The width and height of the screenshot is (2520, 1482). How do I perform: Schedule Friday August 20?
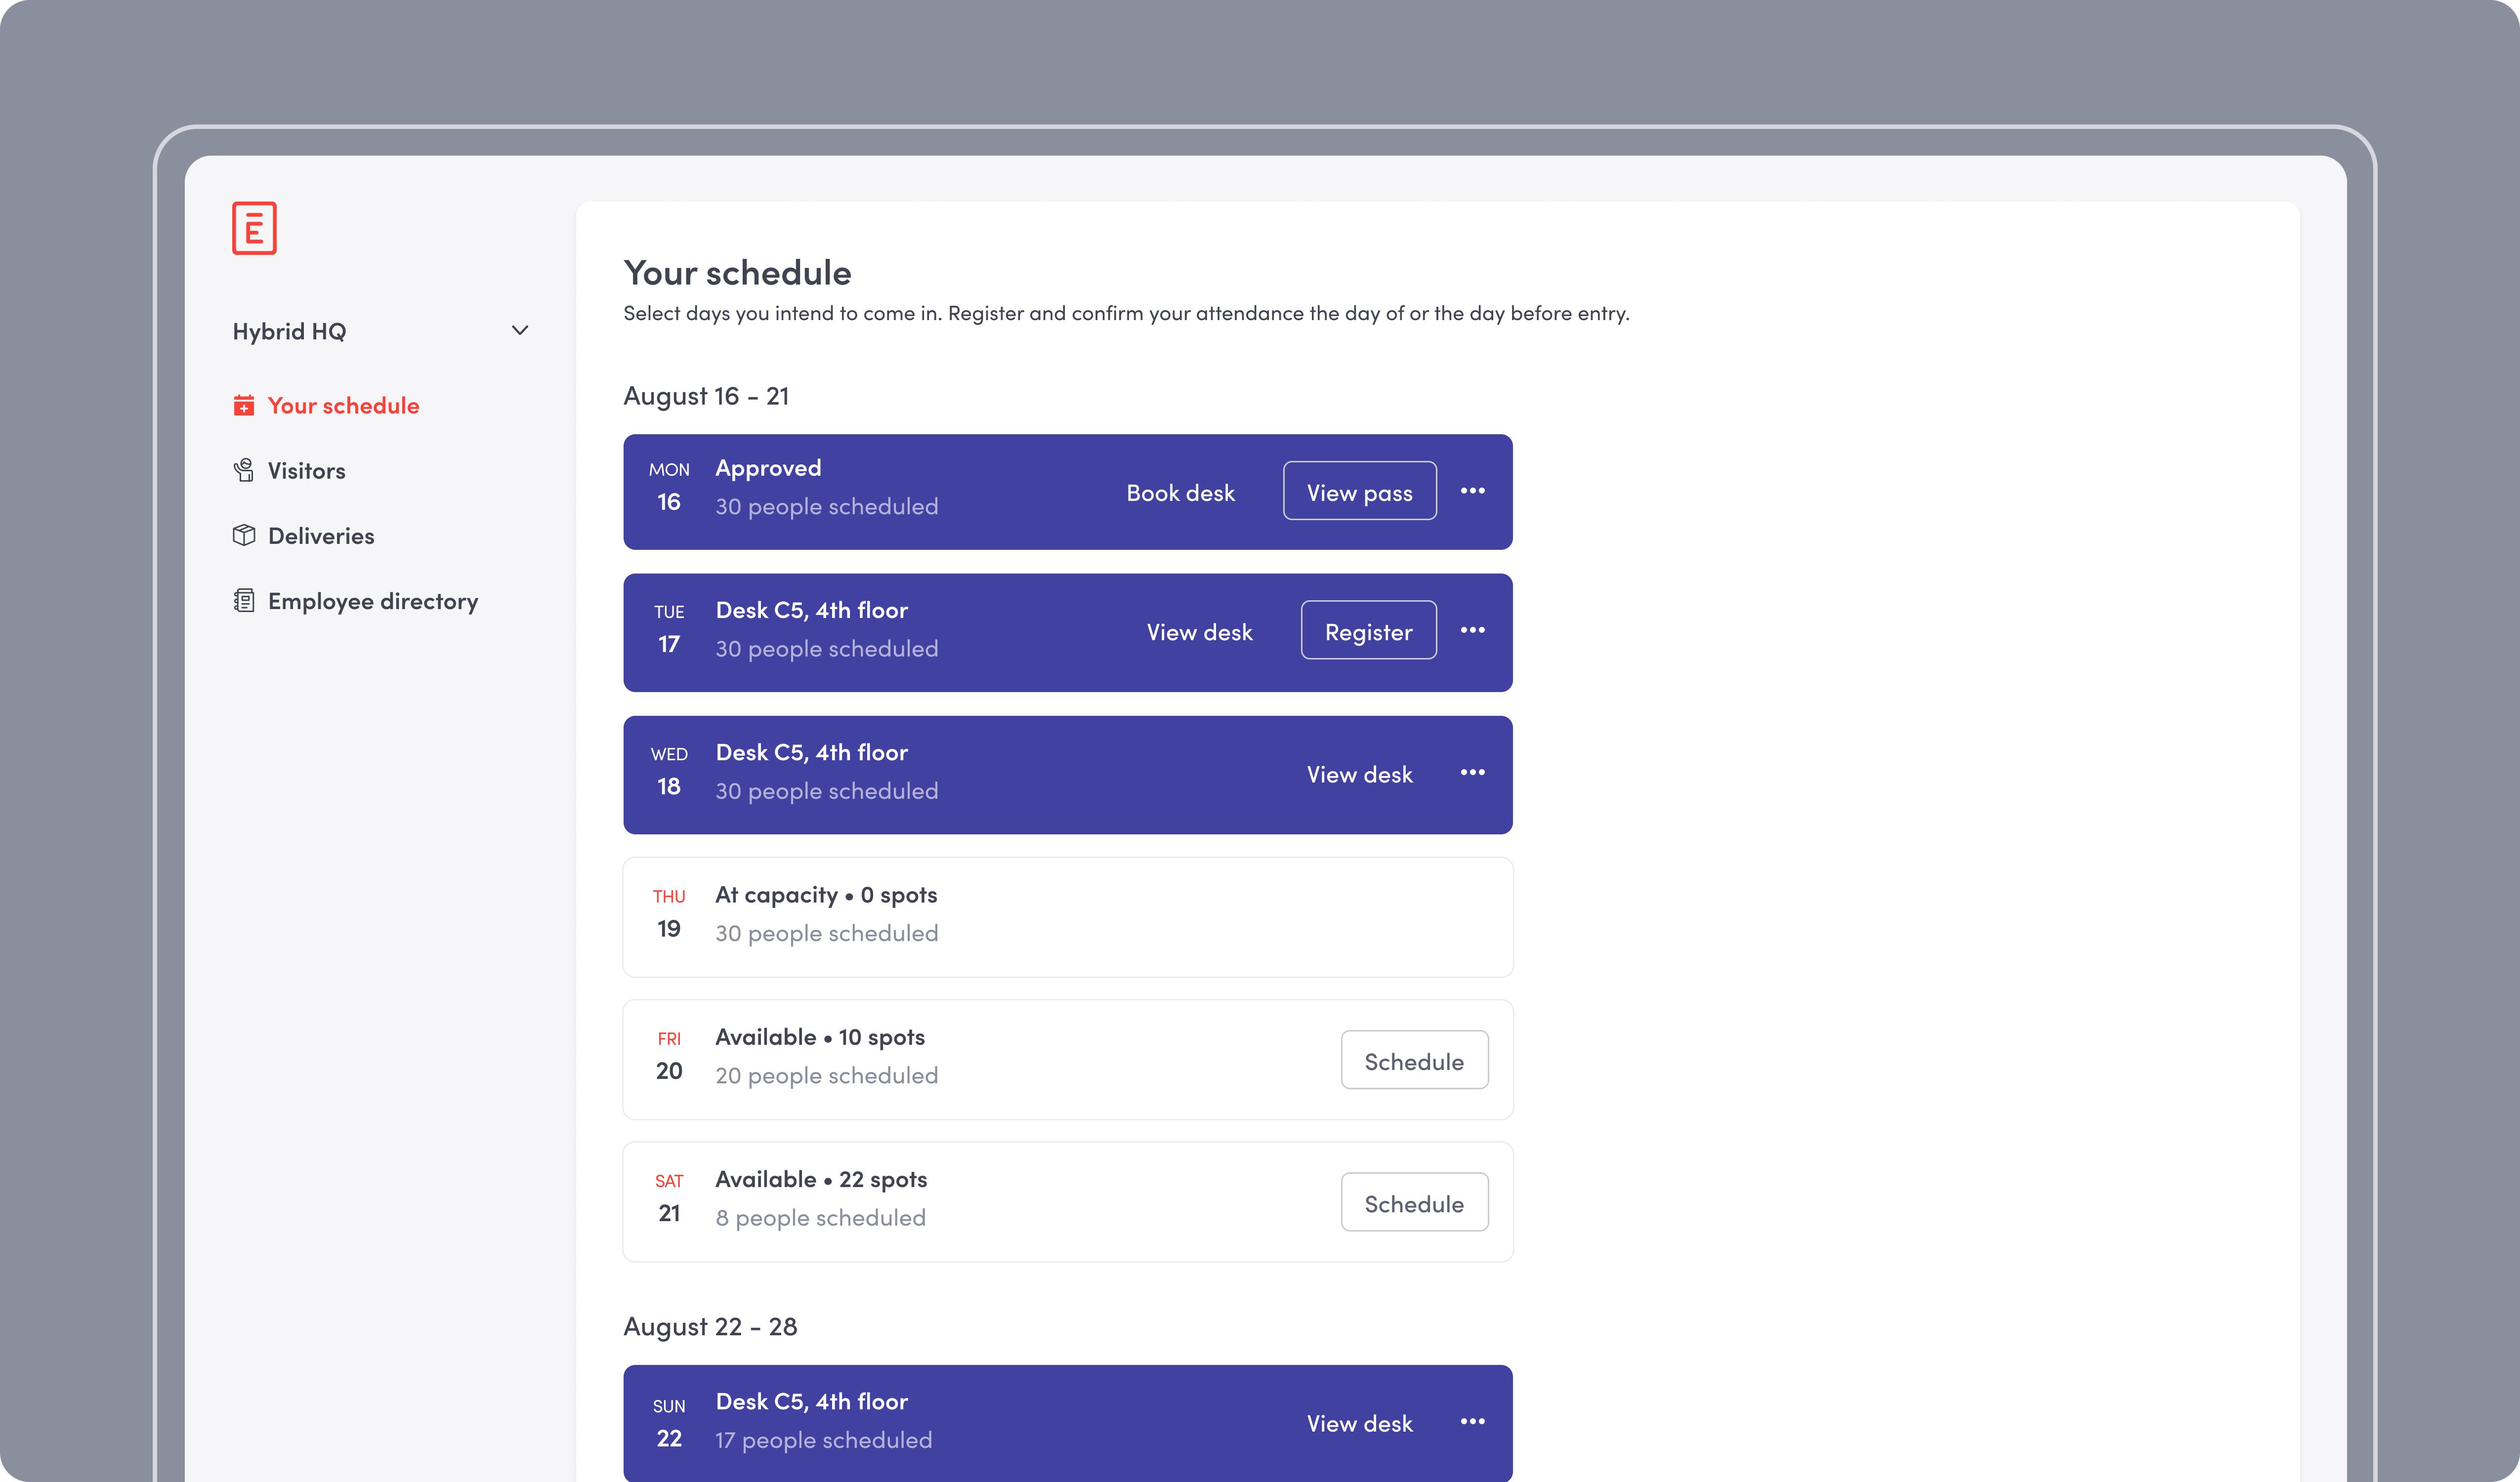pyautogui.click(x=1414, y=1060)
